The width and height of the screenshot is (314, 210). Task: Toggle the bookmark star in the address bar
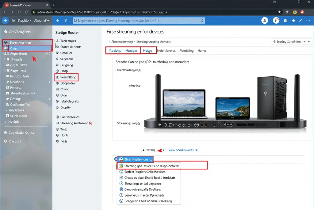click(279, 12)
